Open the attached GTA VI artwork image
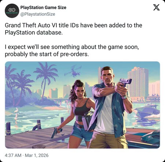This screenshot has width=165, height=162. click(82, 105)
